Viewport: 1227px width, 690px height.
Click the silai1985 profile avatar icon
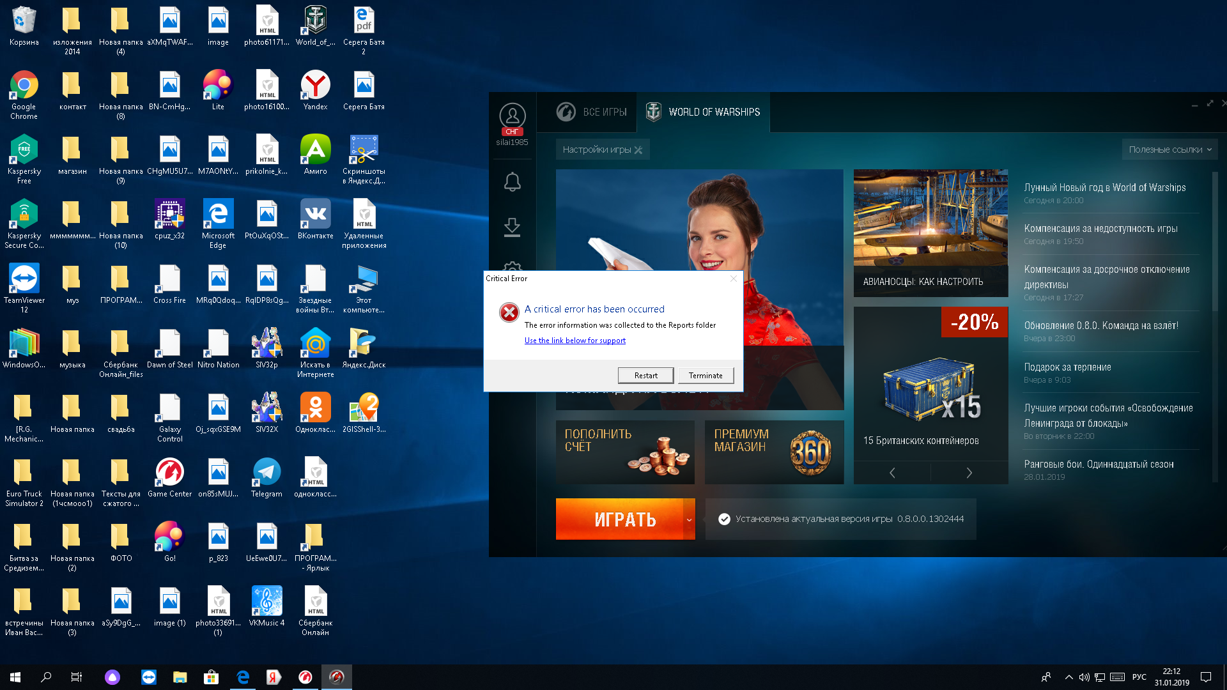(x=512, y=116)
